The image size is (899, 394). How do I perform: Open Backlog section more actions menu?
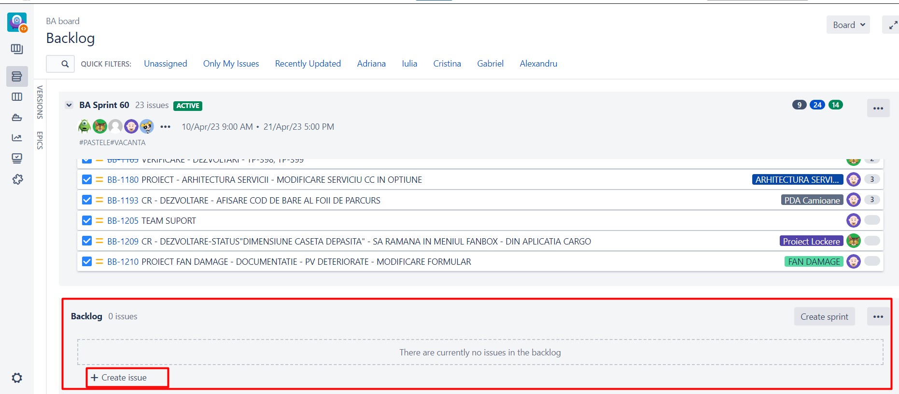point(878,317)
